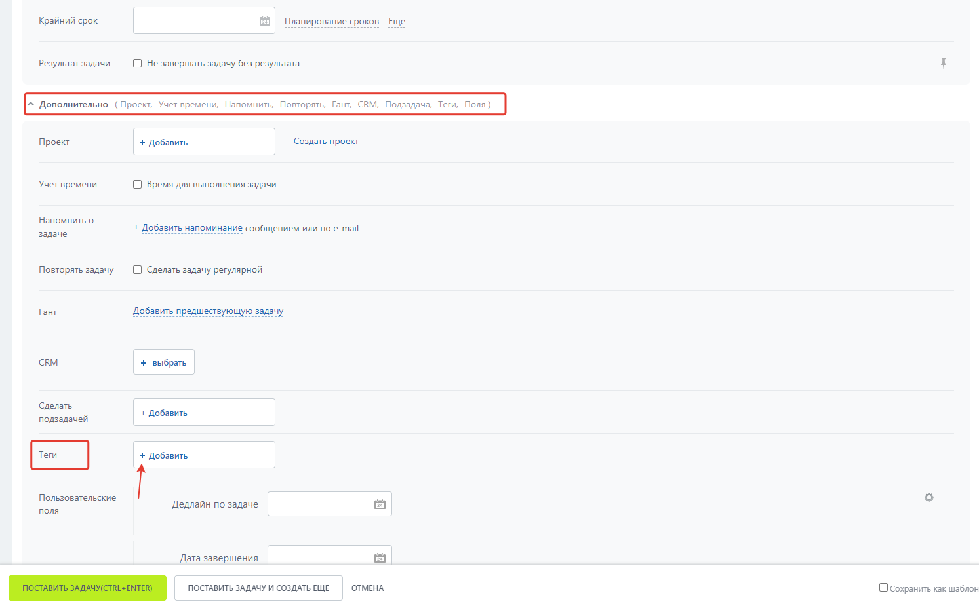This screenshot has height=606, width=979.
Task: Jump to Напомнить in header list
Action: click(249, 104)
